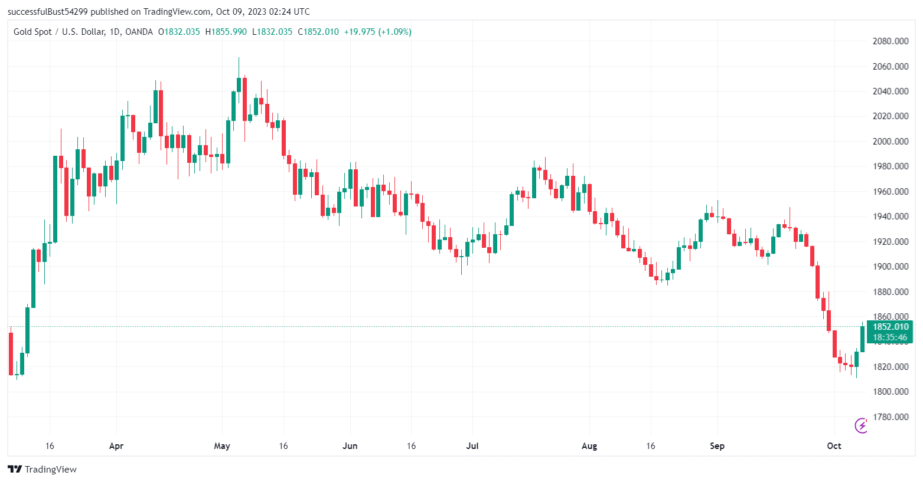Click the high value H1855.990
This screenshot has width=923, height=482.
[226, 32]
